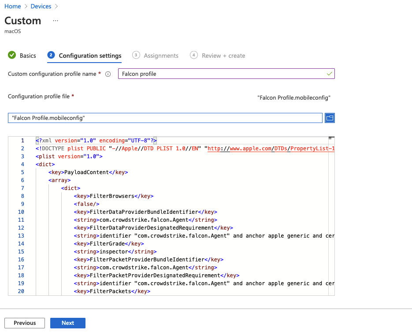Go to Devices breadcrumb link
The width and height of the screenshot is (412, 335).
tap(41, 6)
